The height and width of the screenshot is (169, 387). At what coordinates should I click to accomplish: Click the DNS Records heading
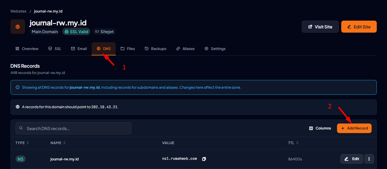tap(25, 66)
